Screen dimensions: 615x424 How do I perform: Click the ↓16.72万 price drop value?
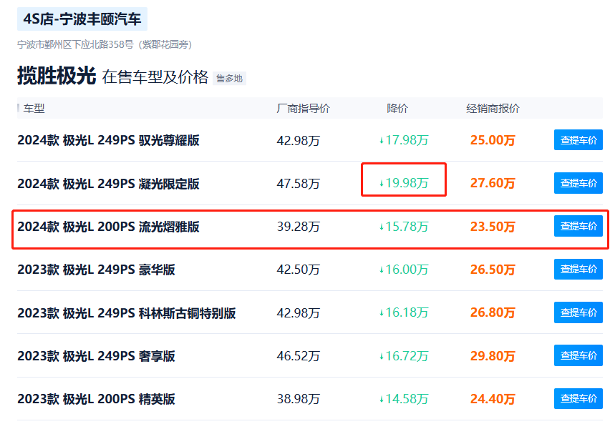click(404, 356)
